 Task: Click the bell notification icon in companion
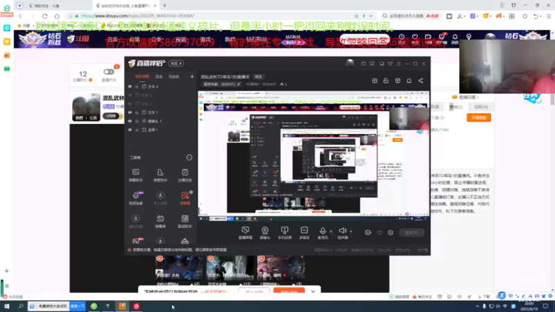[x=409, y=80]
